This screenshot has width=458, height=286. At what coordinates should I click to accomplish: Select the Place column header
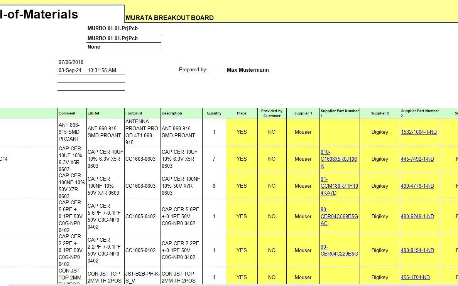242,113
